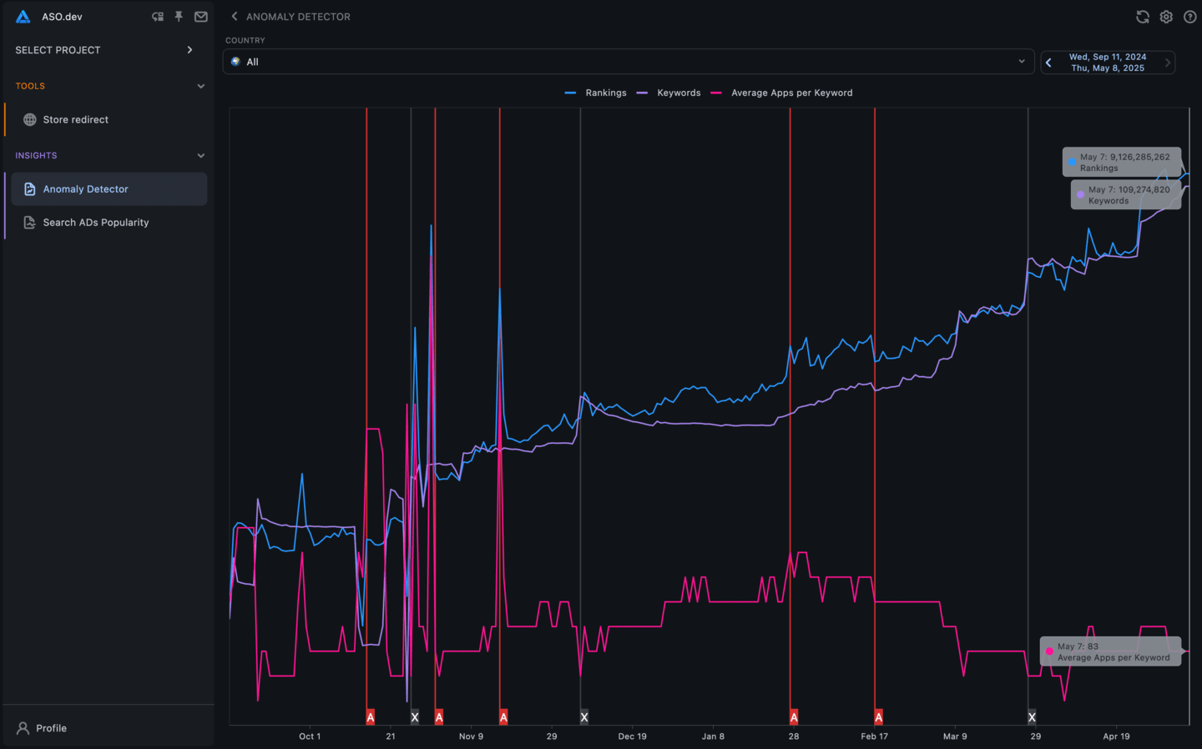
Task: Open messages via the envelope icon
Action: tap(200, 16)
